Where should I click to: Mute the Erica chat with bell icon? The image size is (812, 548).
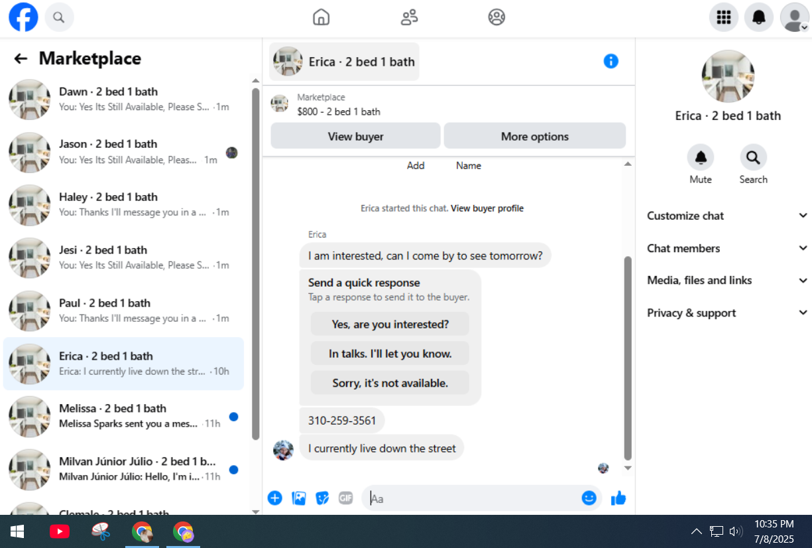tap(701, 158)
